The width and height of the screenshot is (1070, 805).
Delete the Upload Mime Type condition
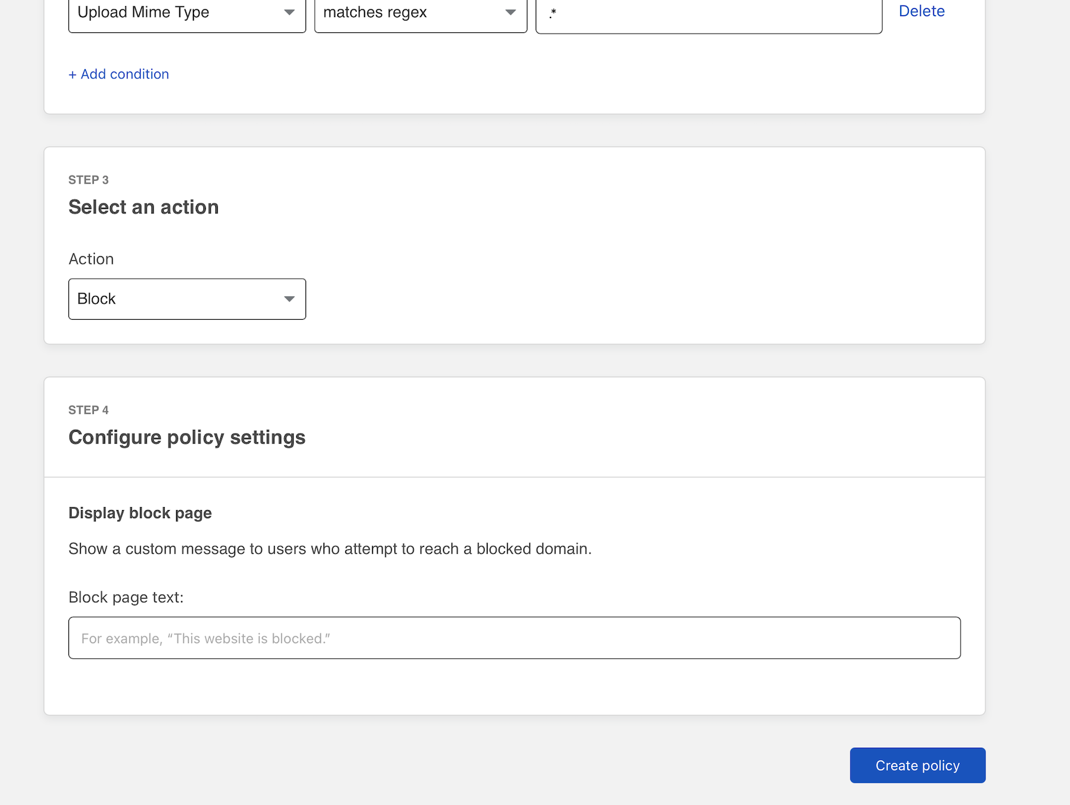[921, 11]
